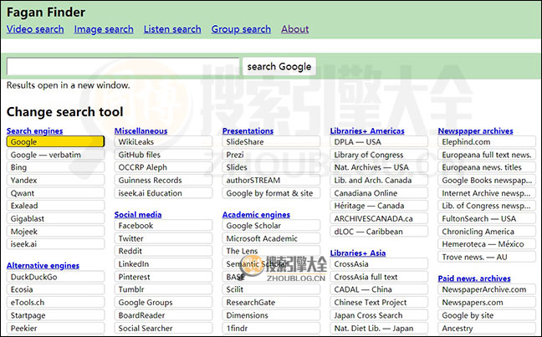Select authorSTREAM presentations tool
The width and height of the screenshot is (542, 337).
pyautogui.click(x=271, y=180)
